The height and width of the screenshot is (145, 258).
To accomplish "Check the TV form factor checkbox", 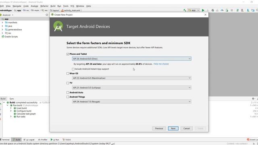I will click(68, 83).
